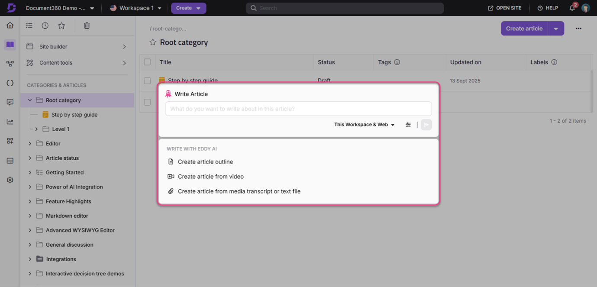Open the This Workspace & Web dropdown

tap(365, 125)
